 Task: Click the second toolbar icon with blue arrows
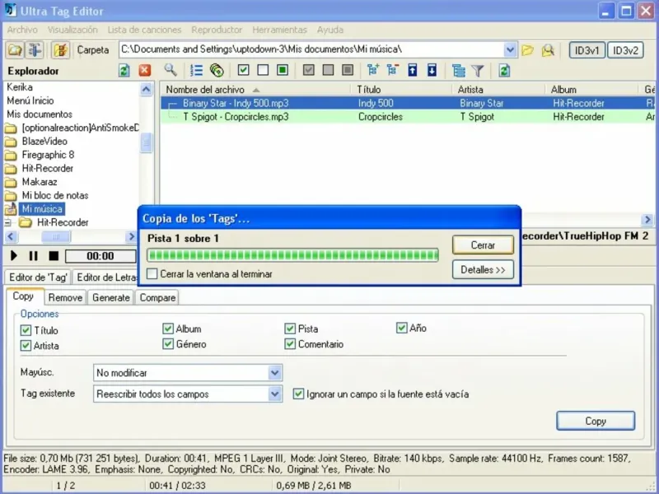tap(35, 50)
